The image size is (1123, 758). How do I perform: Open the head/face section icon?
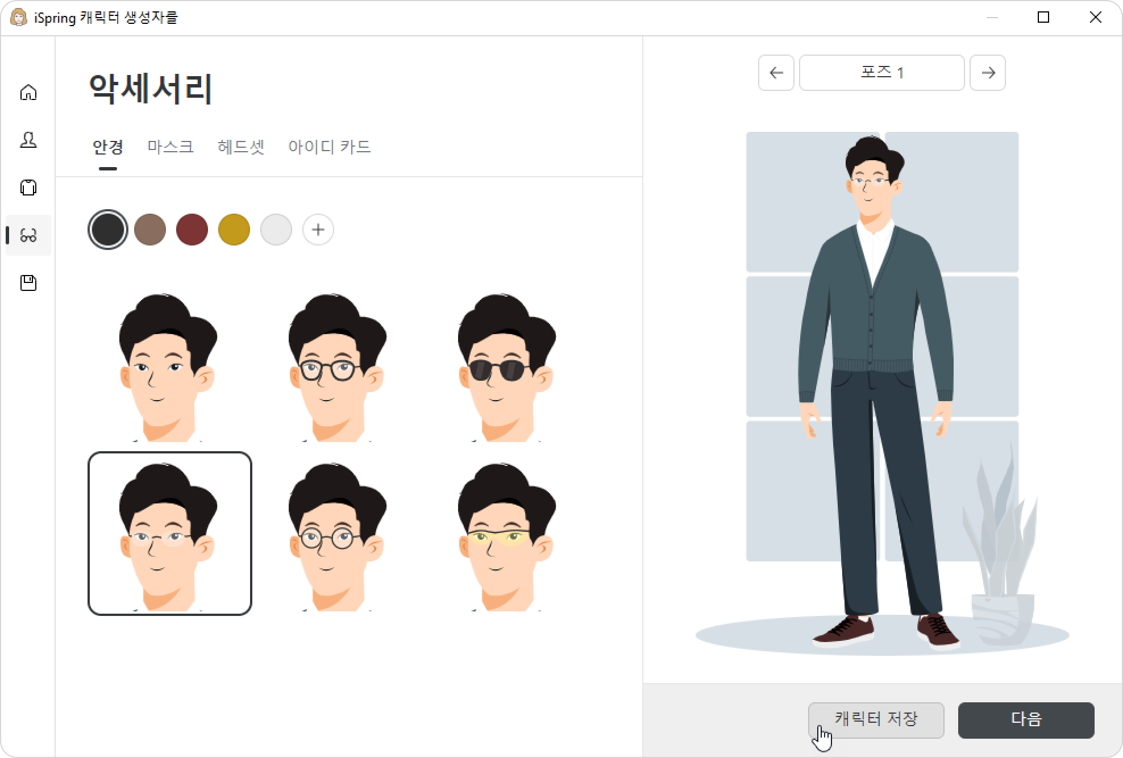click(x=28, y=140)
